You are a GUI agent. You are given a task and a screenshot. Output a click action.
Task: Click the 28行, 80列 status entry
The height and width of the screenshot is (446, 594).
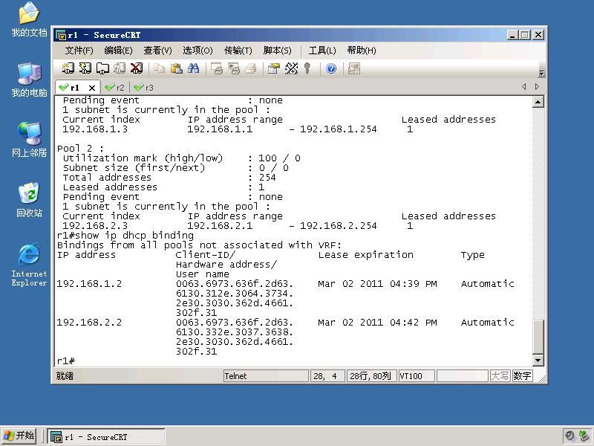(x=372, y=376)
